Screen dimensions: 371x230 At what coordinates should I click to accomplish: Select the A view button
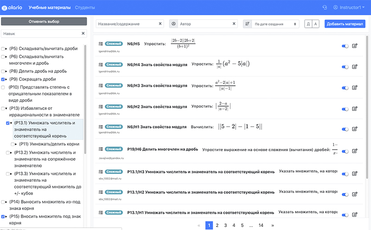pos(315,24)
